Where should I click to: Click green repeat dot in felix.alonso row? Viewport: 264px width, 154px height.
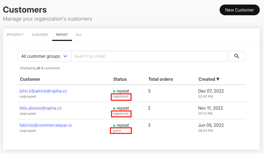click(114, 109)
